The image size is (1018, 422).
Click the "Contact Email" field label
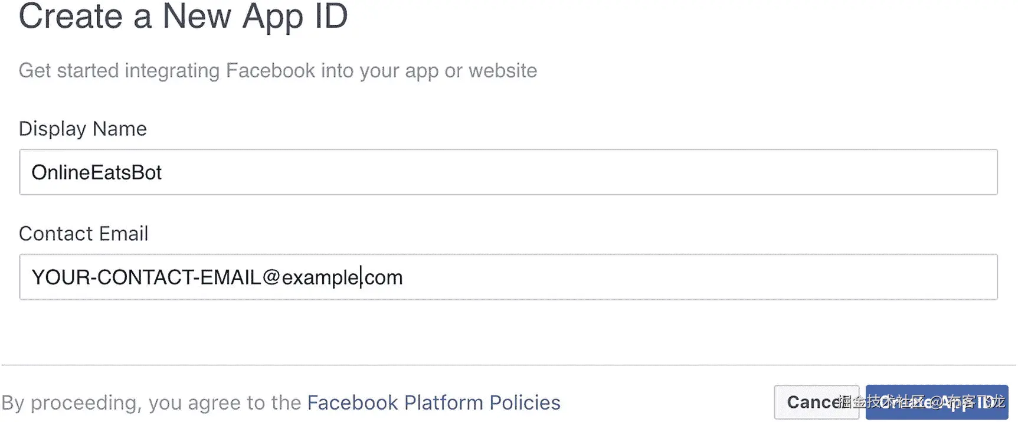coord(83,234)
